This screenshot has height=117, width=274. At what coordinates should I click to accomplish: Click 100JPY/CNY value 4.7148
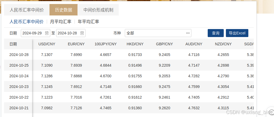coord(106,87)
